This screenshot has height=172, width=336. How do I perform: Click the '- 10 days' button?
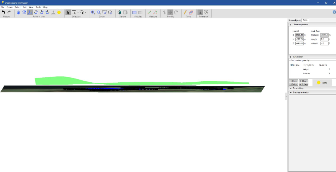pos(294,84)
